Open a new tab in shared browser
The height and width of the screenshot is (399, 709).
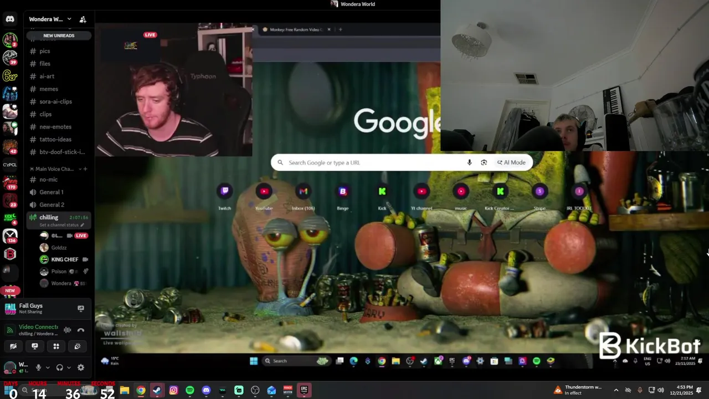340,29
